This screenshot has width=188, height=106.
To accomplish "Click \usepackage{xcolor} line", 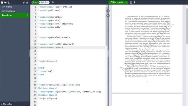I will [x=49, y=20].
